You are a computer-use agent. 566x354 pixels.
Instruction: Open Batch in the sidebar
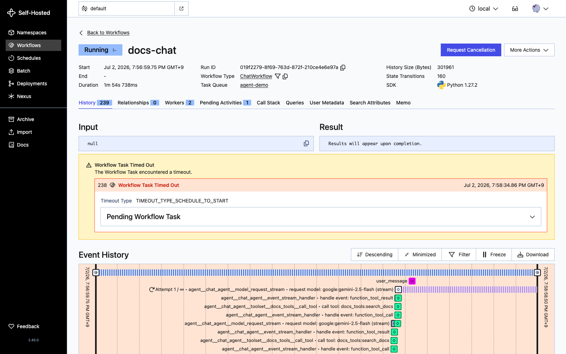[33, 71]
